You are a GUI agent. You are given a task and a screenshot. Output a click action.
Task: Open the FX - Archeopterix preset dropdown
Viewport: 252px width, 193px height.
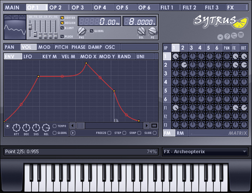[x=205, y=152]
